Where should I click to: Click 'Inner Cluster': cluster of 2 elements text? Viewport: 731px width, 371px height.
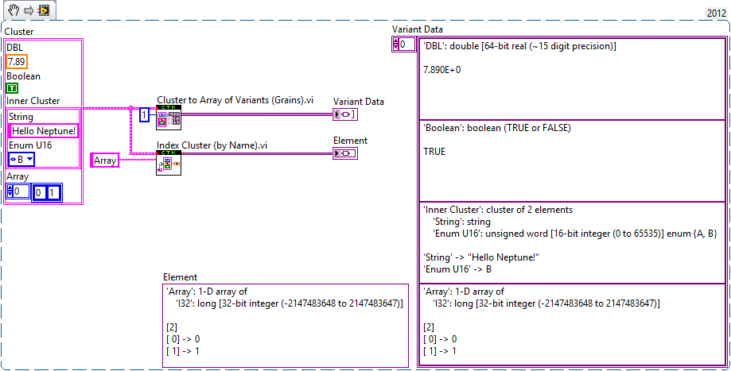(498, 210)
